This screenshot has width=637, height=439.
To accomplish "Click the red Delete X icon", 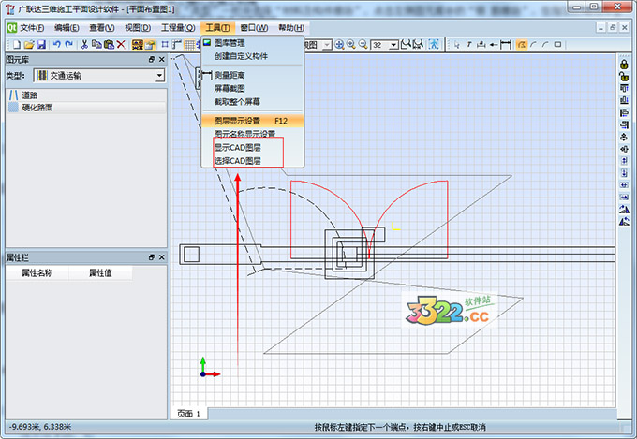I will pyautogui.click(x=121, y=44).
